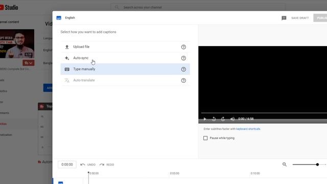Click the keyboard icon beside Type manually
This screenshot has width=327, height=184.
click(x=67, y=70)
